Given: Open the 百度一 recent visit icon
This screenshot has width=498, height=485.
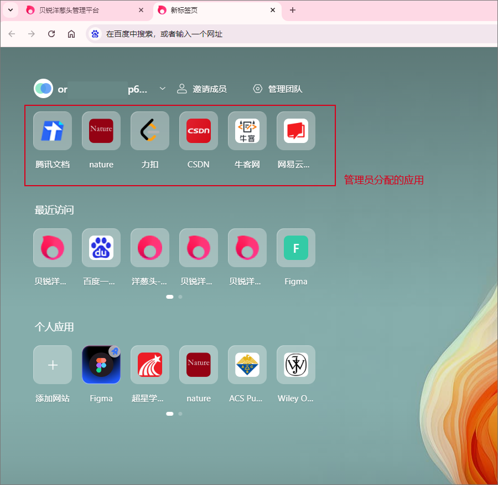Looking at the screenshot, I should coord(101,248).
